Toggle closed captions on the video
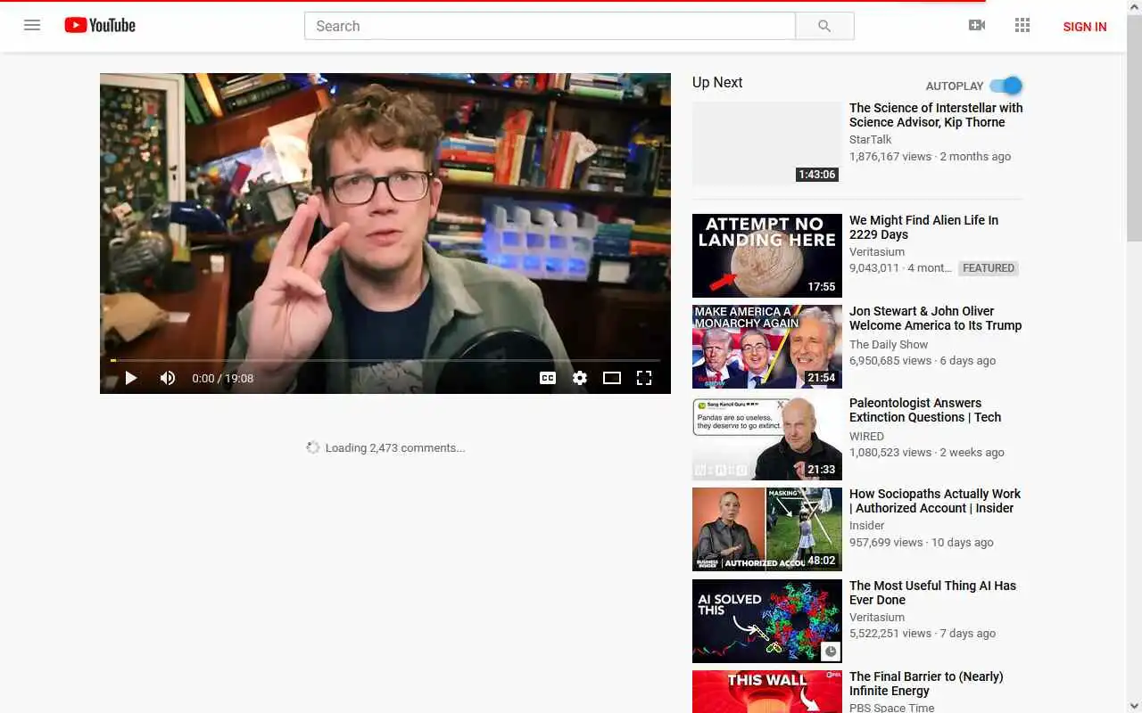 [548, 378]
